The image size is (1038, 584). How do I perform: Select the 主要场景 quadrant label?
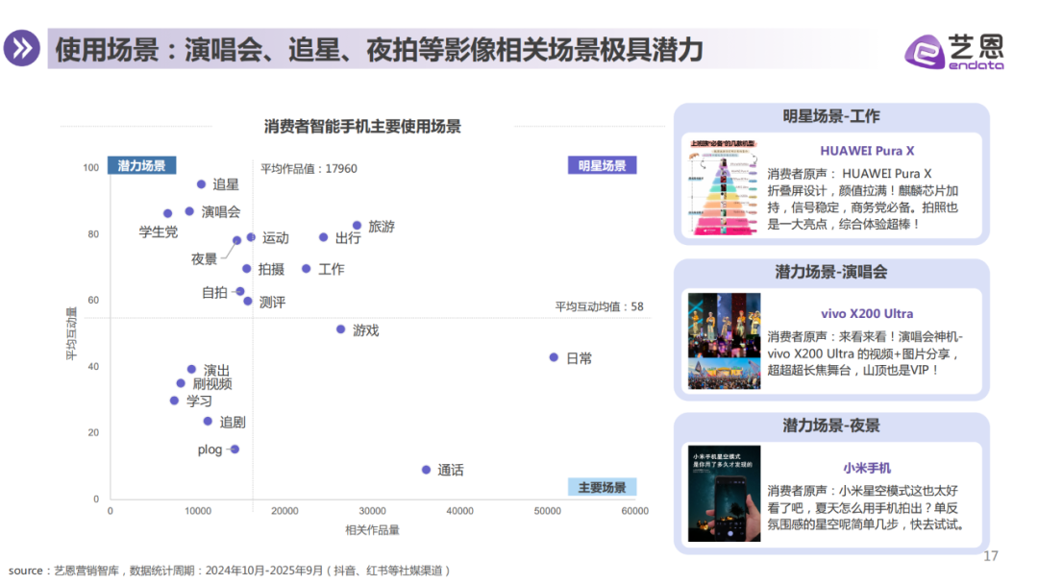(x=602, y=487)
